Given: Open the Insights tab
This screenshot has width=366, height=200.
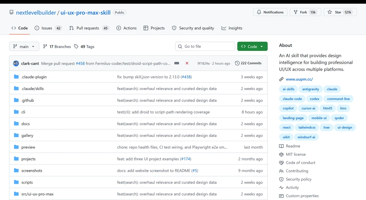Looking at the screenshot, I should tap(232, 28).
